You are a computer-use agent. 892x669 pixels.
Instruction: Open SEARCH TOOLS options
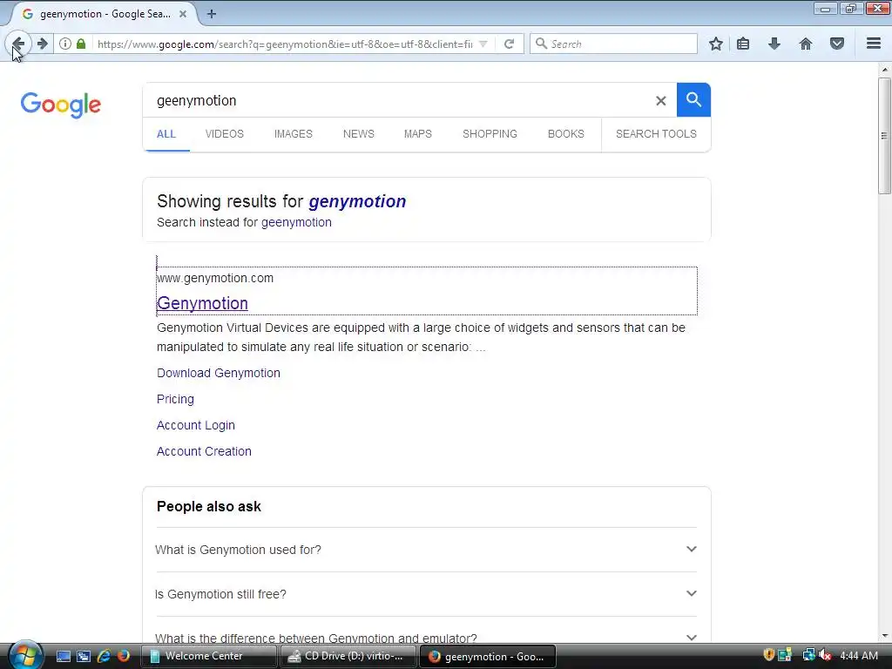(656, 134)
